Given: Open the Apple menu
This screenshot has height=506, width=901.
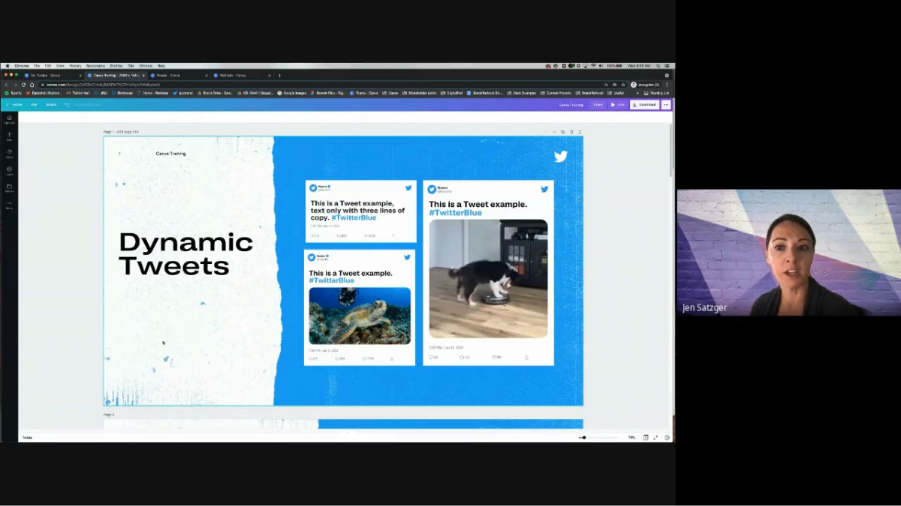Looking at the screenshot, I should coord(7,65).
